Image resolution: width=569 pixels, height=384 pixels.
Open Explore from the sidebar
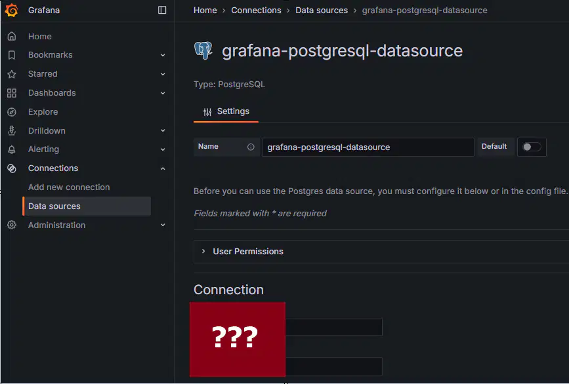click(x=43, y=111)
